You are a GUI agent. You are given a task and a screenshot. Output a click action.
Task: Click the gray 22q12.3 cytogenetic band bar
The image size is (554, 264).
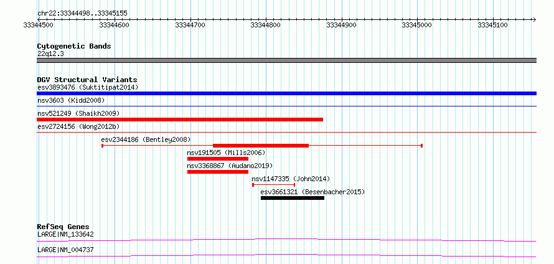click(286, 60)
